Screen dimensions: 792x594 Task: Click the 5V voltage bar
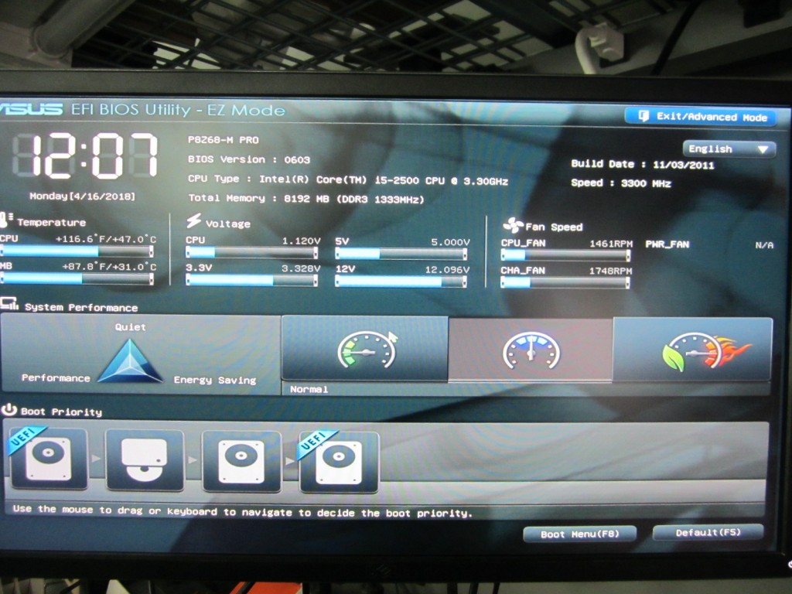(x=401, y=254)
